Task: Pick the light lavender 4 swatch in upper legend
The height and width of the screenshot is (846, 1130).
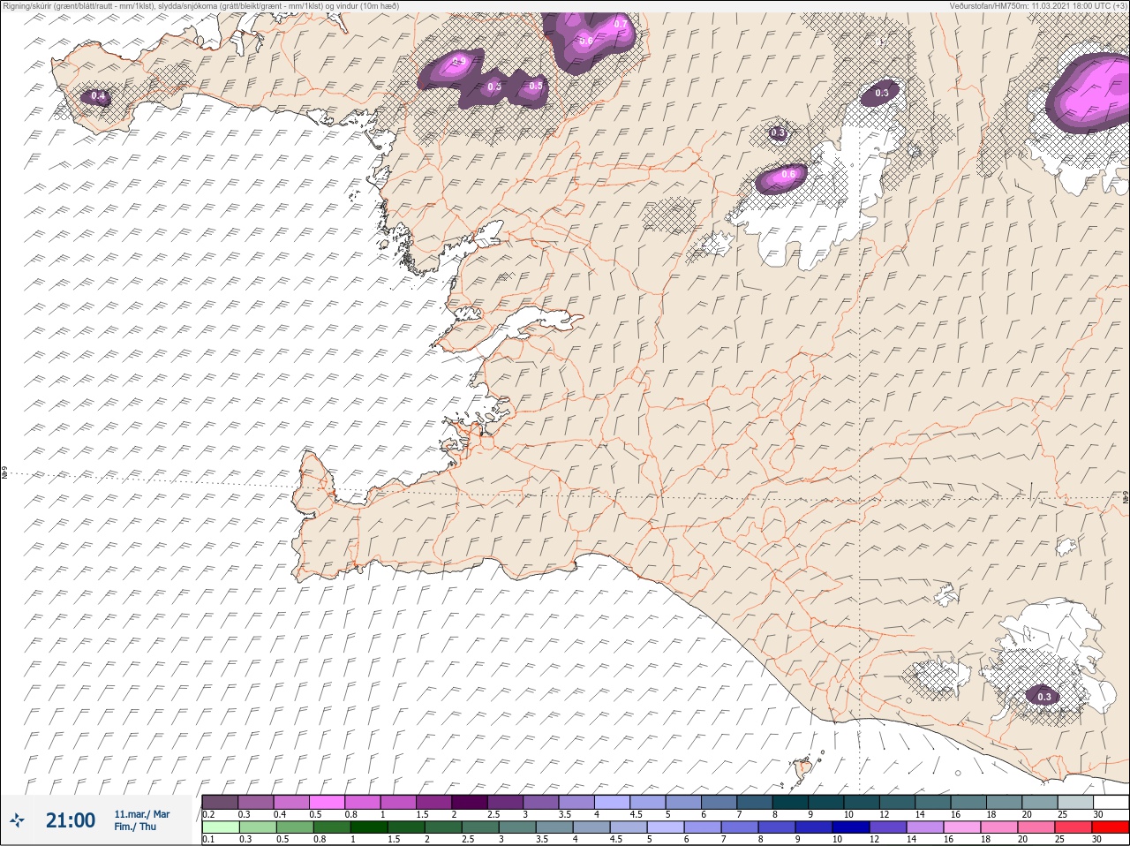Action: pyautogui.click(x=614, y=802)
